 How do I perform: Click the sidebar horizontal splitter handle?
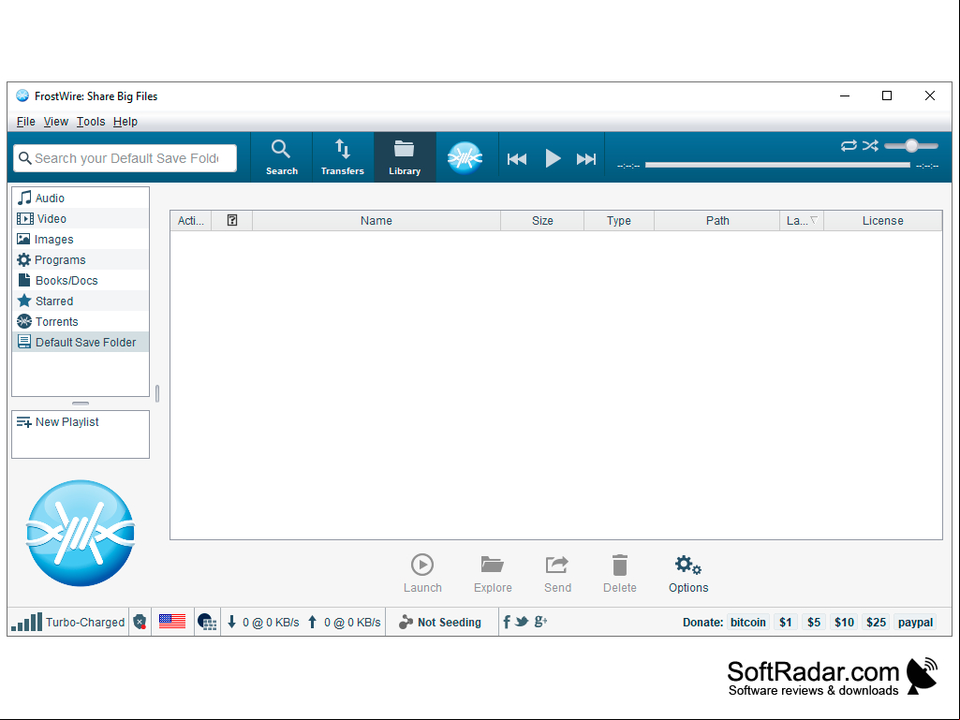81,404
